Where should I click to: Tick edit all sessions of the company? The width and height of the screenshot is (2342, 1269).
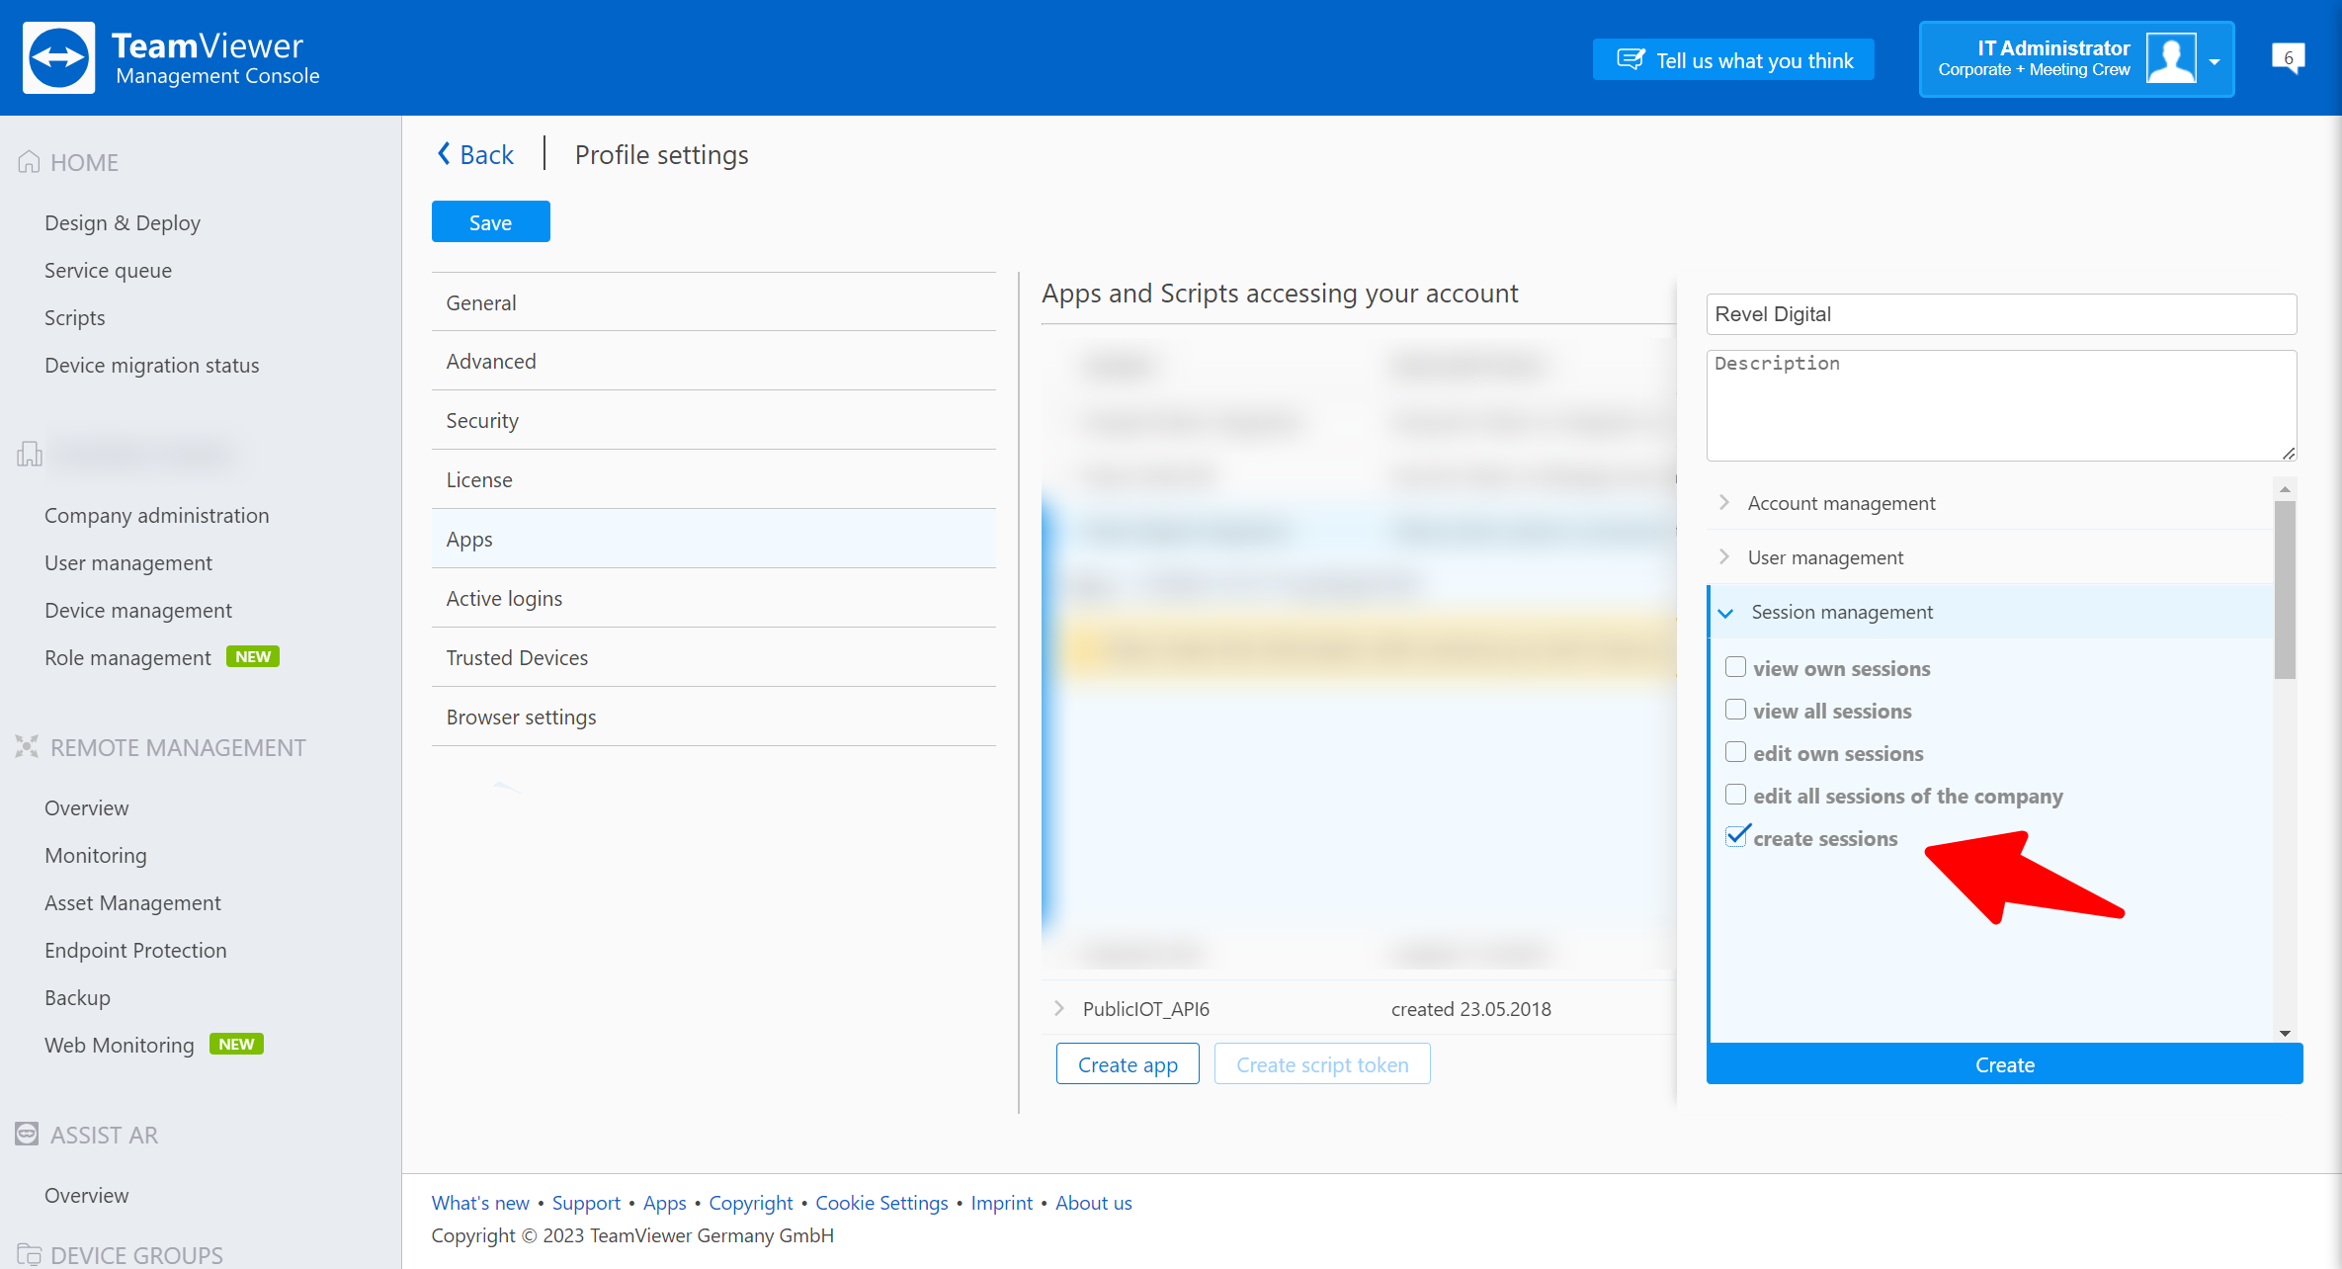click(1735, 795)
